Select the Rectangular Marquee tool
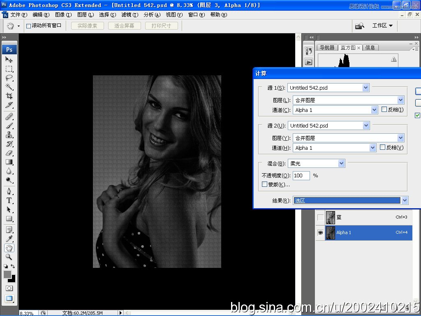 pyautogui.click(x=9, y=69)
